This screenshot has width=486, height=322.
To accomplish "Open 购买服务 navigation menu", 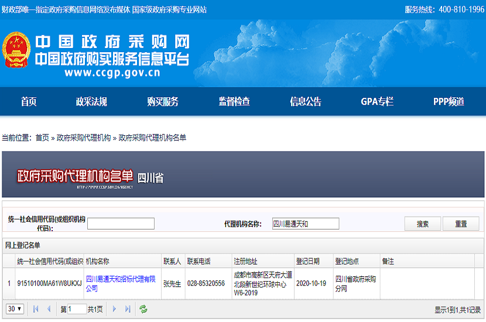I will [163, 101].
